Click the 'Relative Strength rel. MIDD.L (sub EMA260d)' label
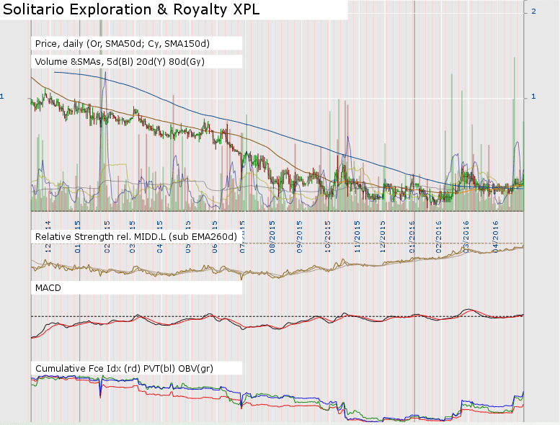Image resolution: width=560 pixels, height=425 pixels. tap(135, 237)
